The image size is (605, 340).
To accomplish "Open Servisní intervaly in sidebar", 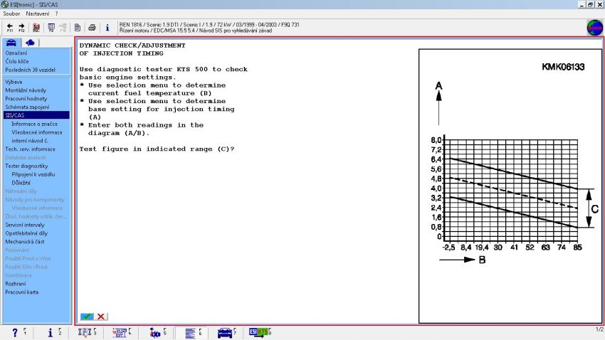I will click(25, 224).
